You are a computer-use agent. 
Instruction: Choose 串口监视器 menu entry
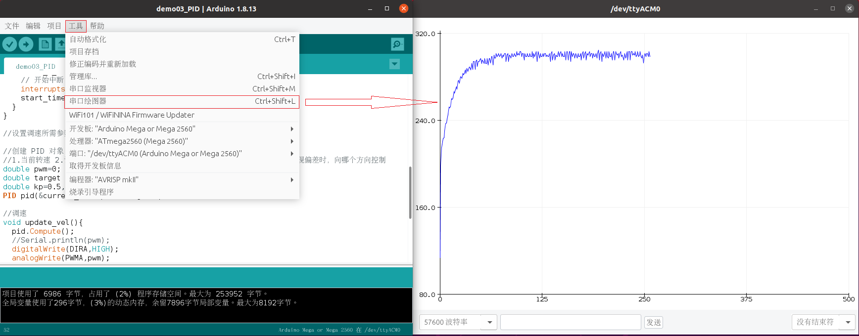(x=182, y=89)
